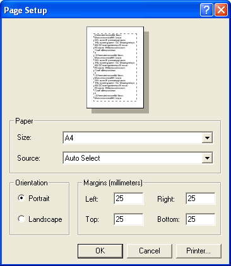
Task: Open Printer... settings
Action: point(199,251)
